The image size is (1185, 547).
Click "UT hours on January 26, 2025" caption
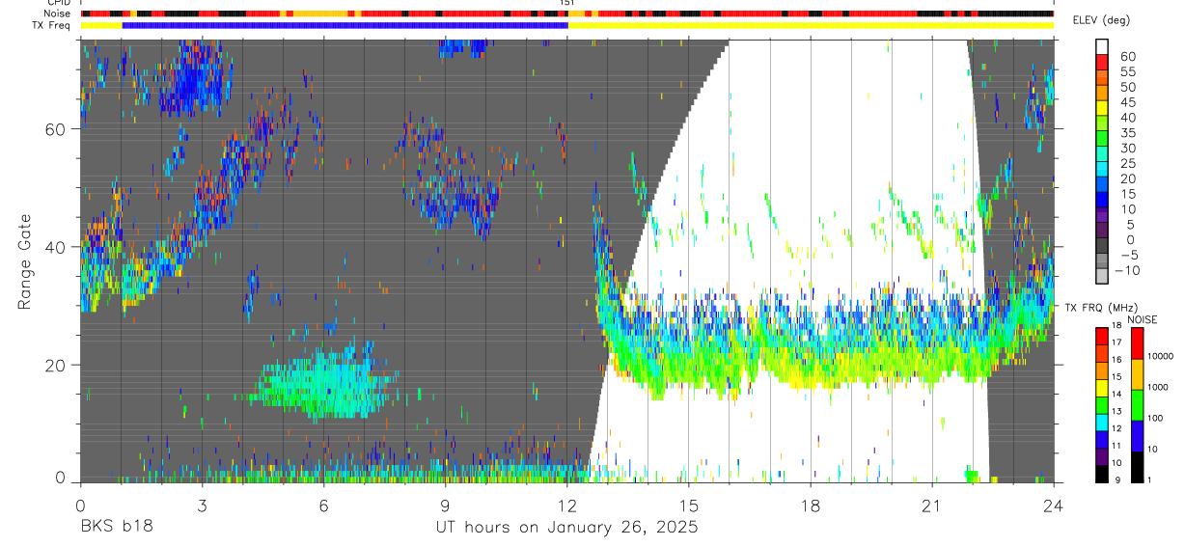click(x=566, y=528)
